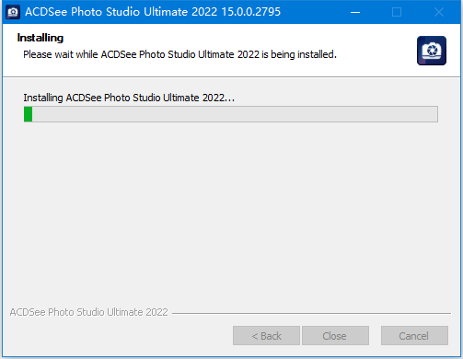This screenshot has height=359, width=463.
Task: Click the ACDSee camera icon in title bar
Action: coord(13,12)
